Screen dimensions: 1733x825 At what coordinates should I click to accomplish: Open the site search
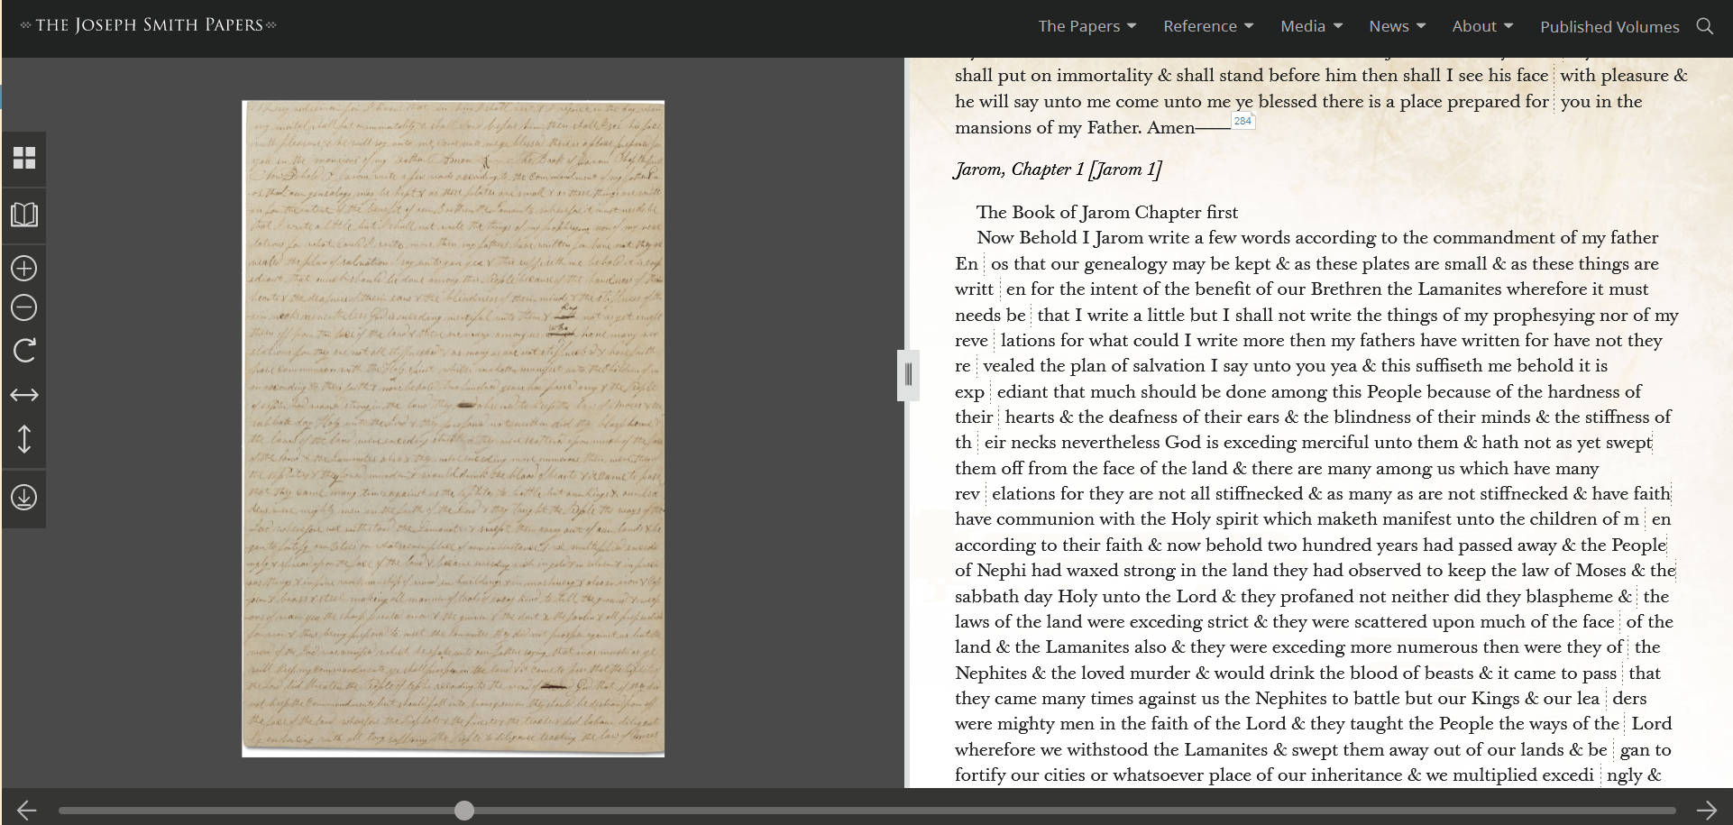click(1706, 26)
